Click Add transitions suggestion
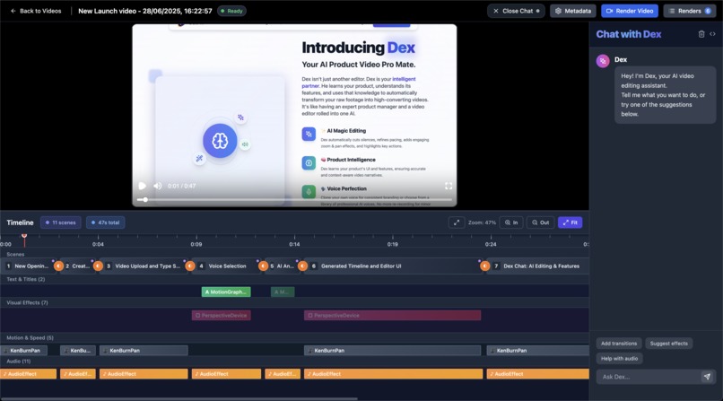 [619, 344]
